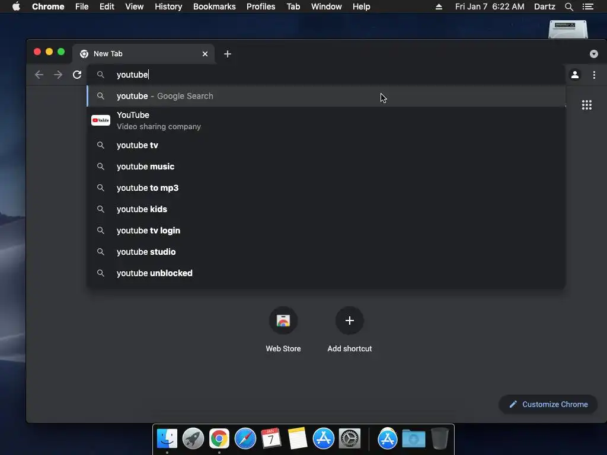Open the Tab menu

293,7
